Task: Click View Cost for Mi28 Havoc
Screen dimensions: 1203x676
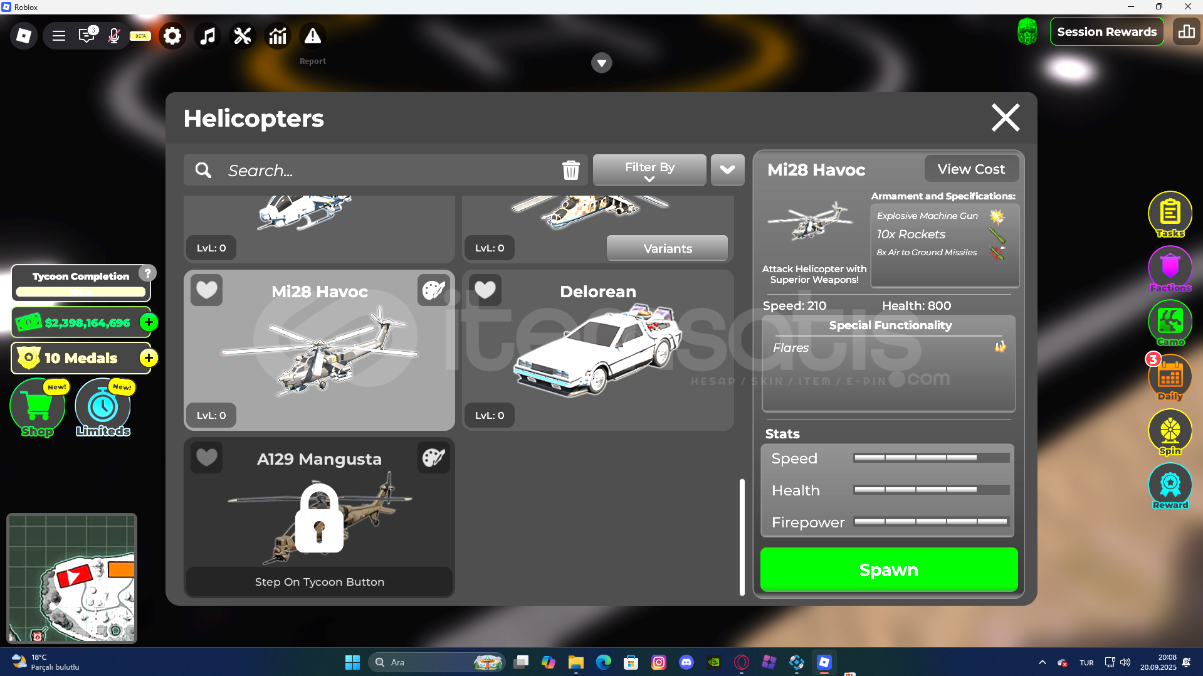Action: coord(971,169)
